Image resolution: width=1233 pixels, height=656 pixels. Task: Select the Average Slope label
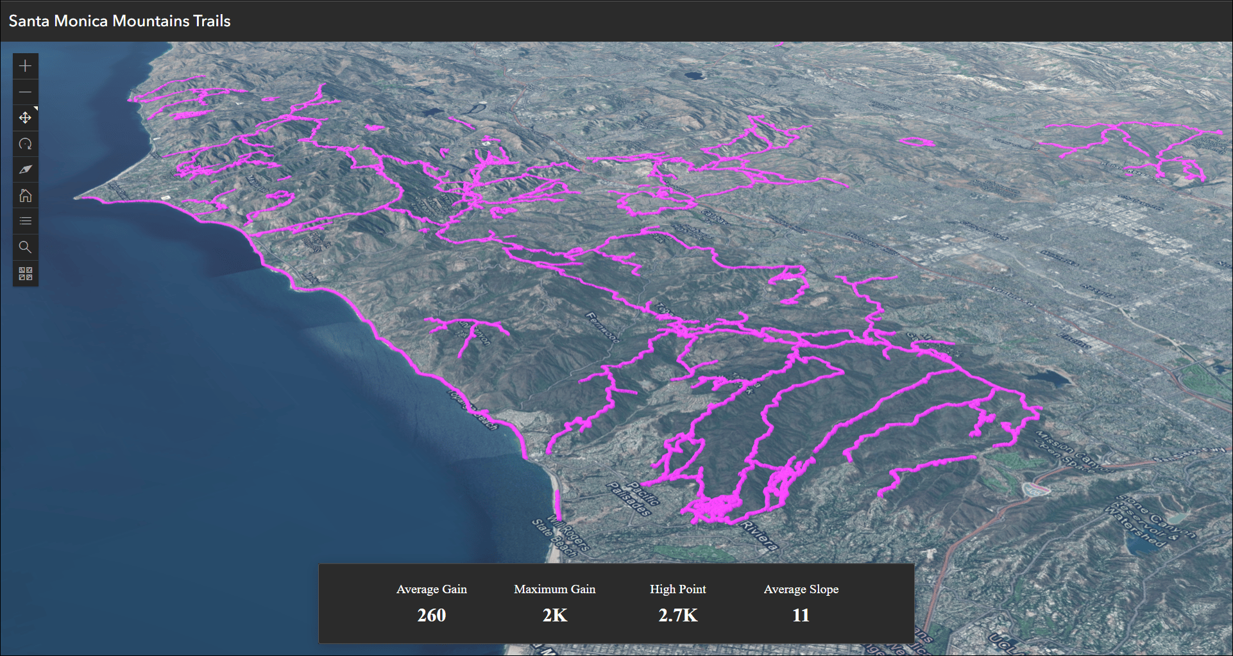coord(801,589)
